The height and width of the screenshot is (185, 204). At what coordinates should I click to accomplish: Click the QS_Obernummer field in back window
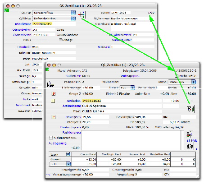click(x=143, y=35)
